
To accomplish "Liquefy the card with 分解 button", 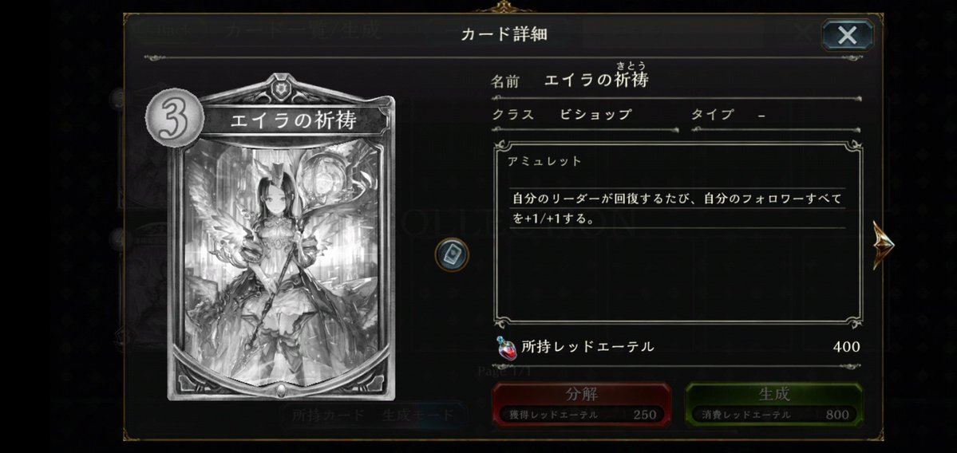I will [x=582, y=404].
